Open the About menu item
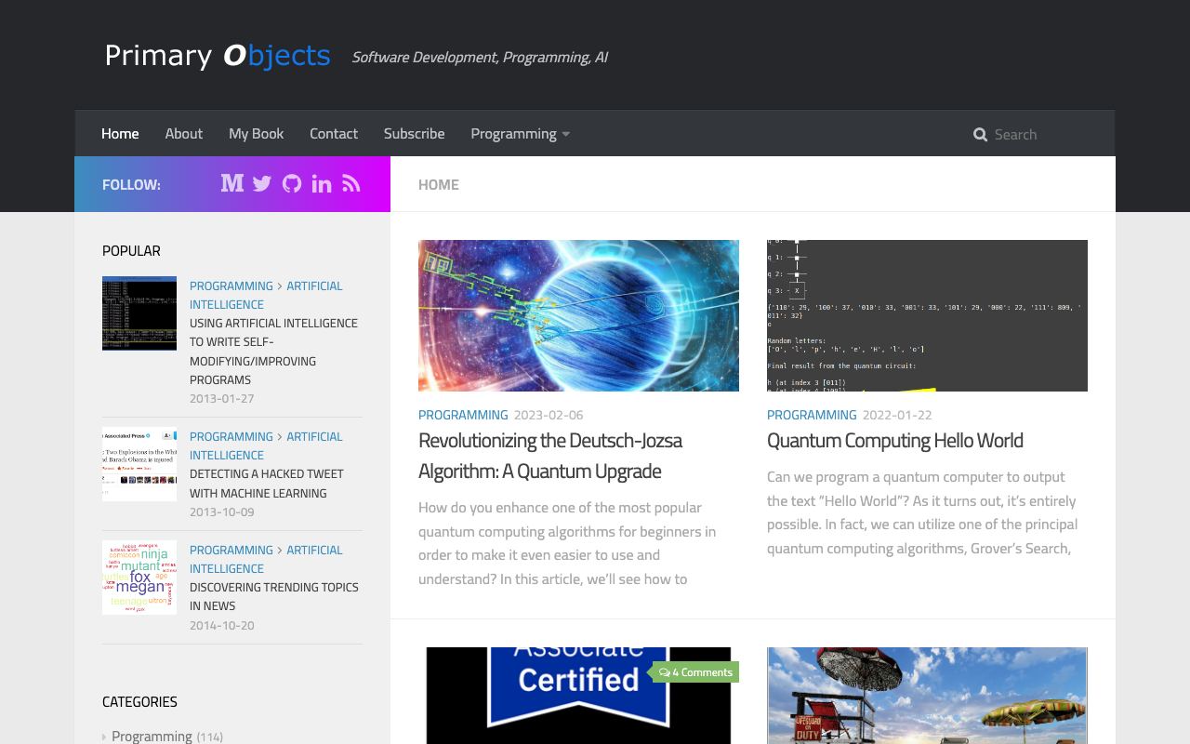Image resolution: width=1190 pixels, height=744 pixels. point(184,133)
